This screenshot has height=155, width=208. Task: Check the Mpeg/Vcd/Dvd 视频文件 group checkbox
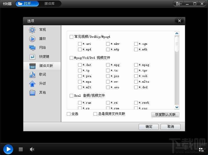(71, 58)
